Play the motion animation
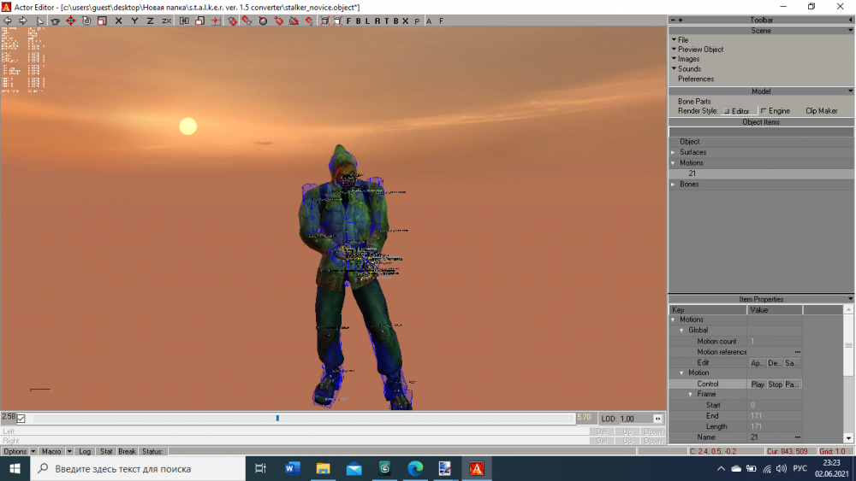856x481 pixels. [758, 384]
